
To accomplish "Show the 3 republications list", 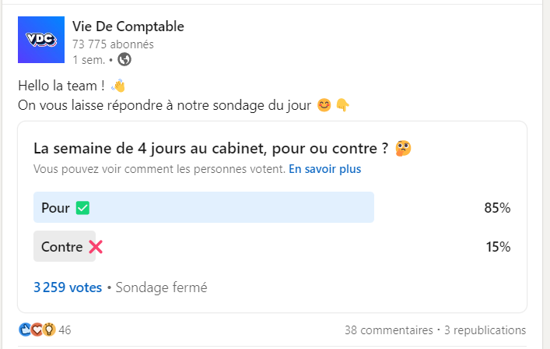I will coord(485,330).
